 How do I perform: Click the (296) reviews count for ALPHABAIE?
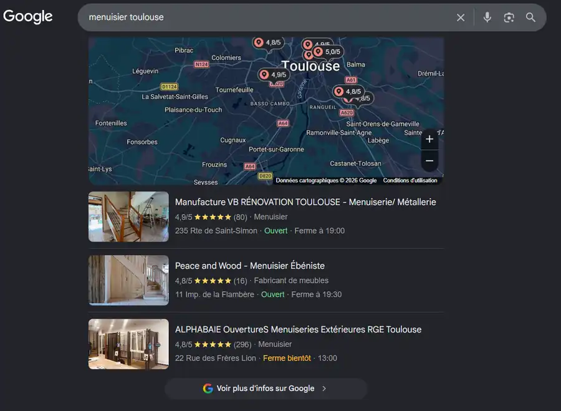pos(242,344)
